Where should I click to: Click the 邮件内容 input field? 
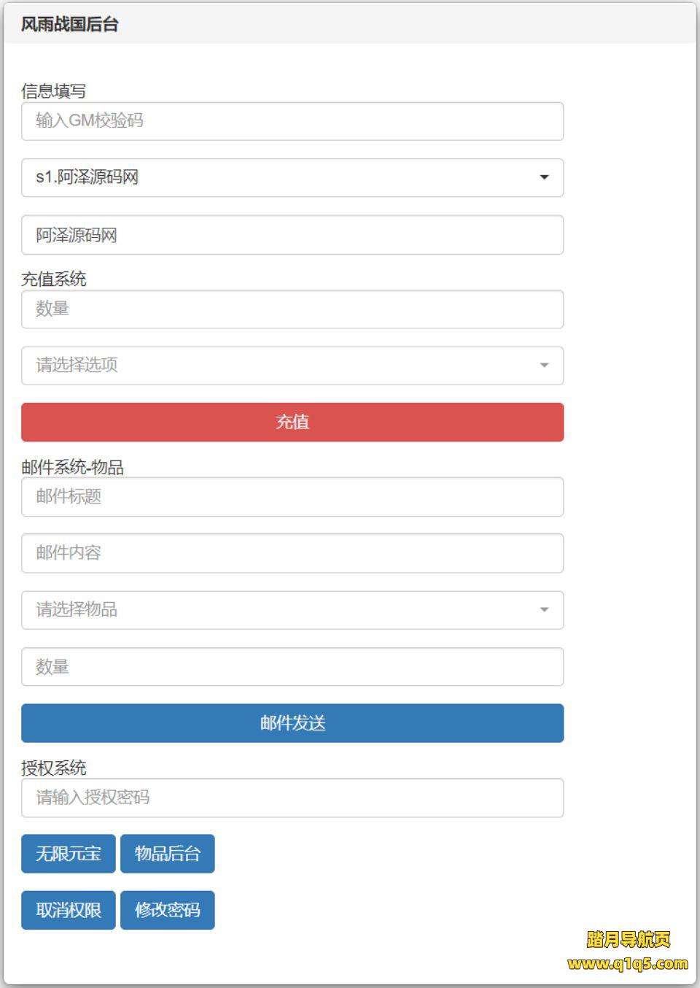tap(292, 553)
